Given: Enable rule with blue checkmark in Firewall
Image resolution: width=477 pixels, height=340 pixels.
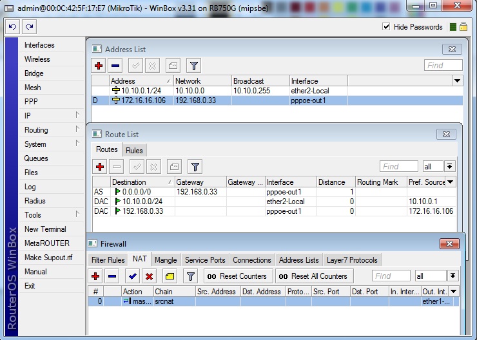Looking at the screenshot, I should (x=132, y=276).
